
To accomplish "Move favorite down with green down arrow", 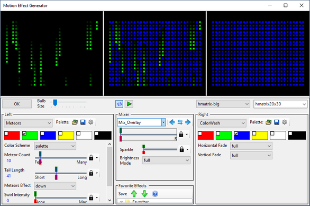I will pyautogui.click(x=144, y=193).
